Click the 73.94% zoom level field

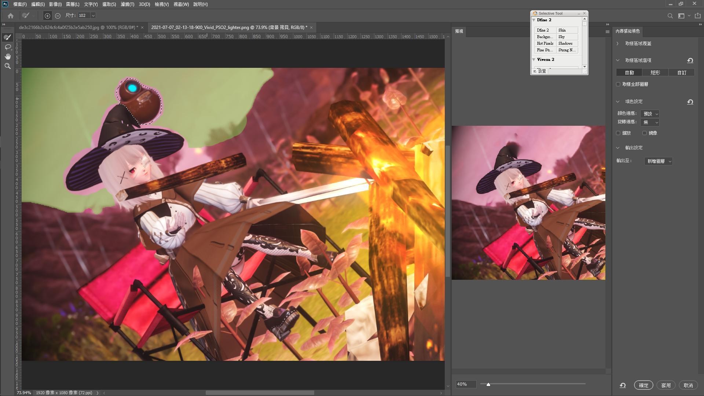click(x=24, y=393)
